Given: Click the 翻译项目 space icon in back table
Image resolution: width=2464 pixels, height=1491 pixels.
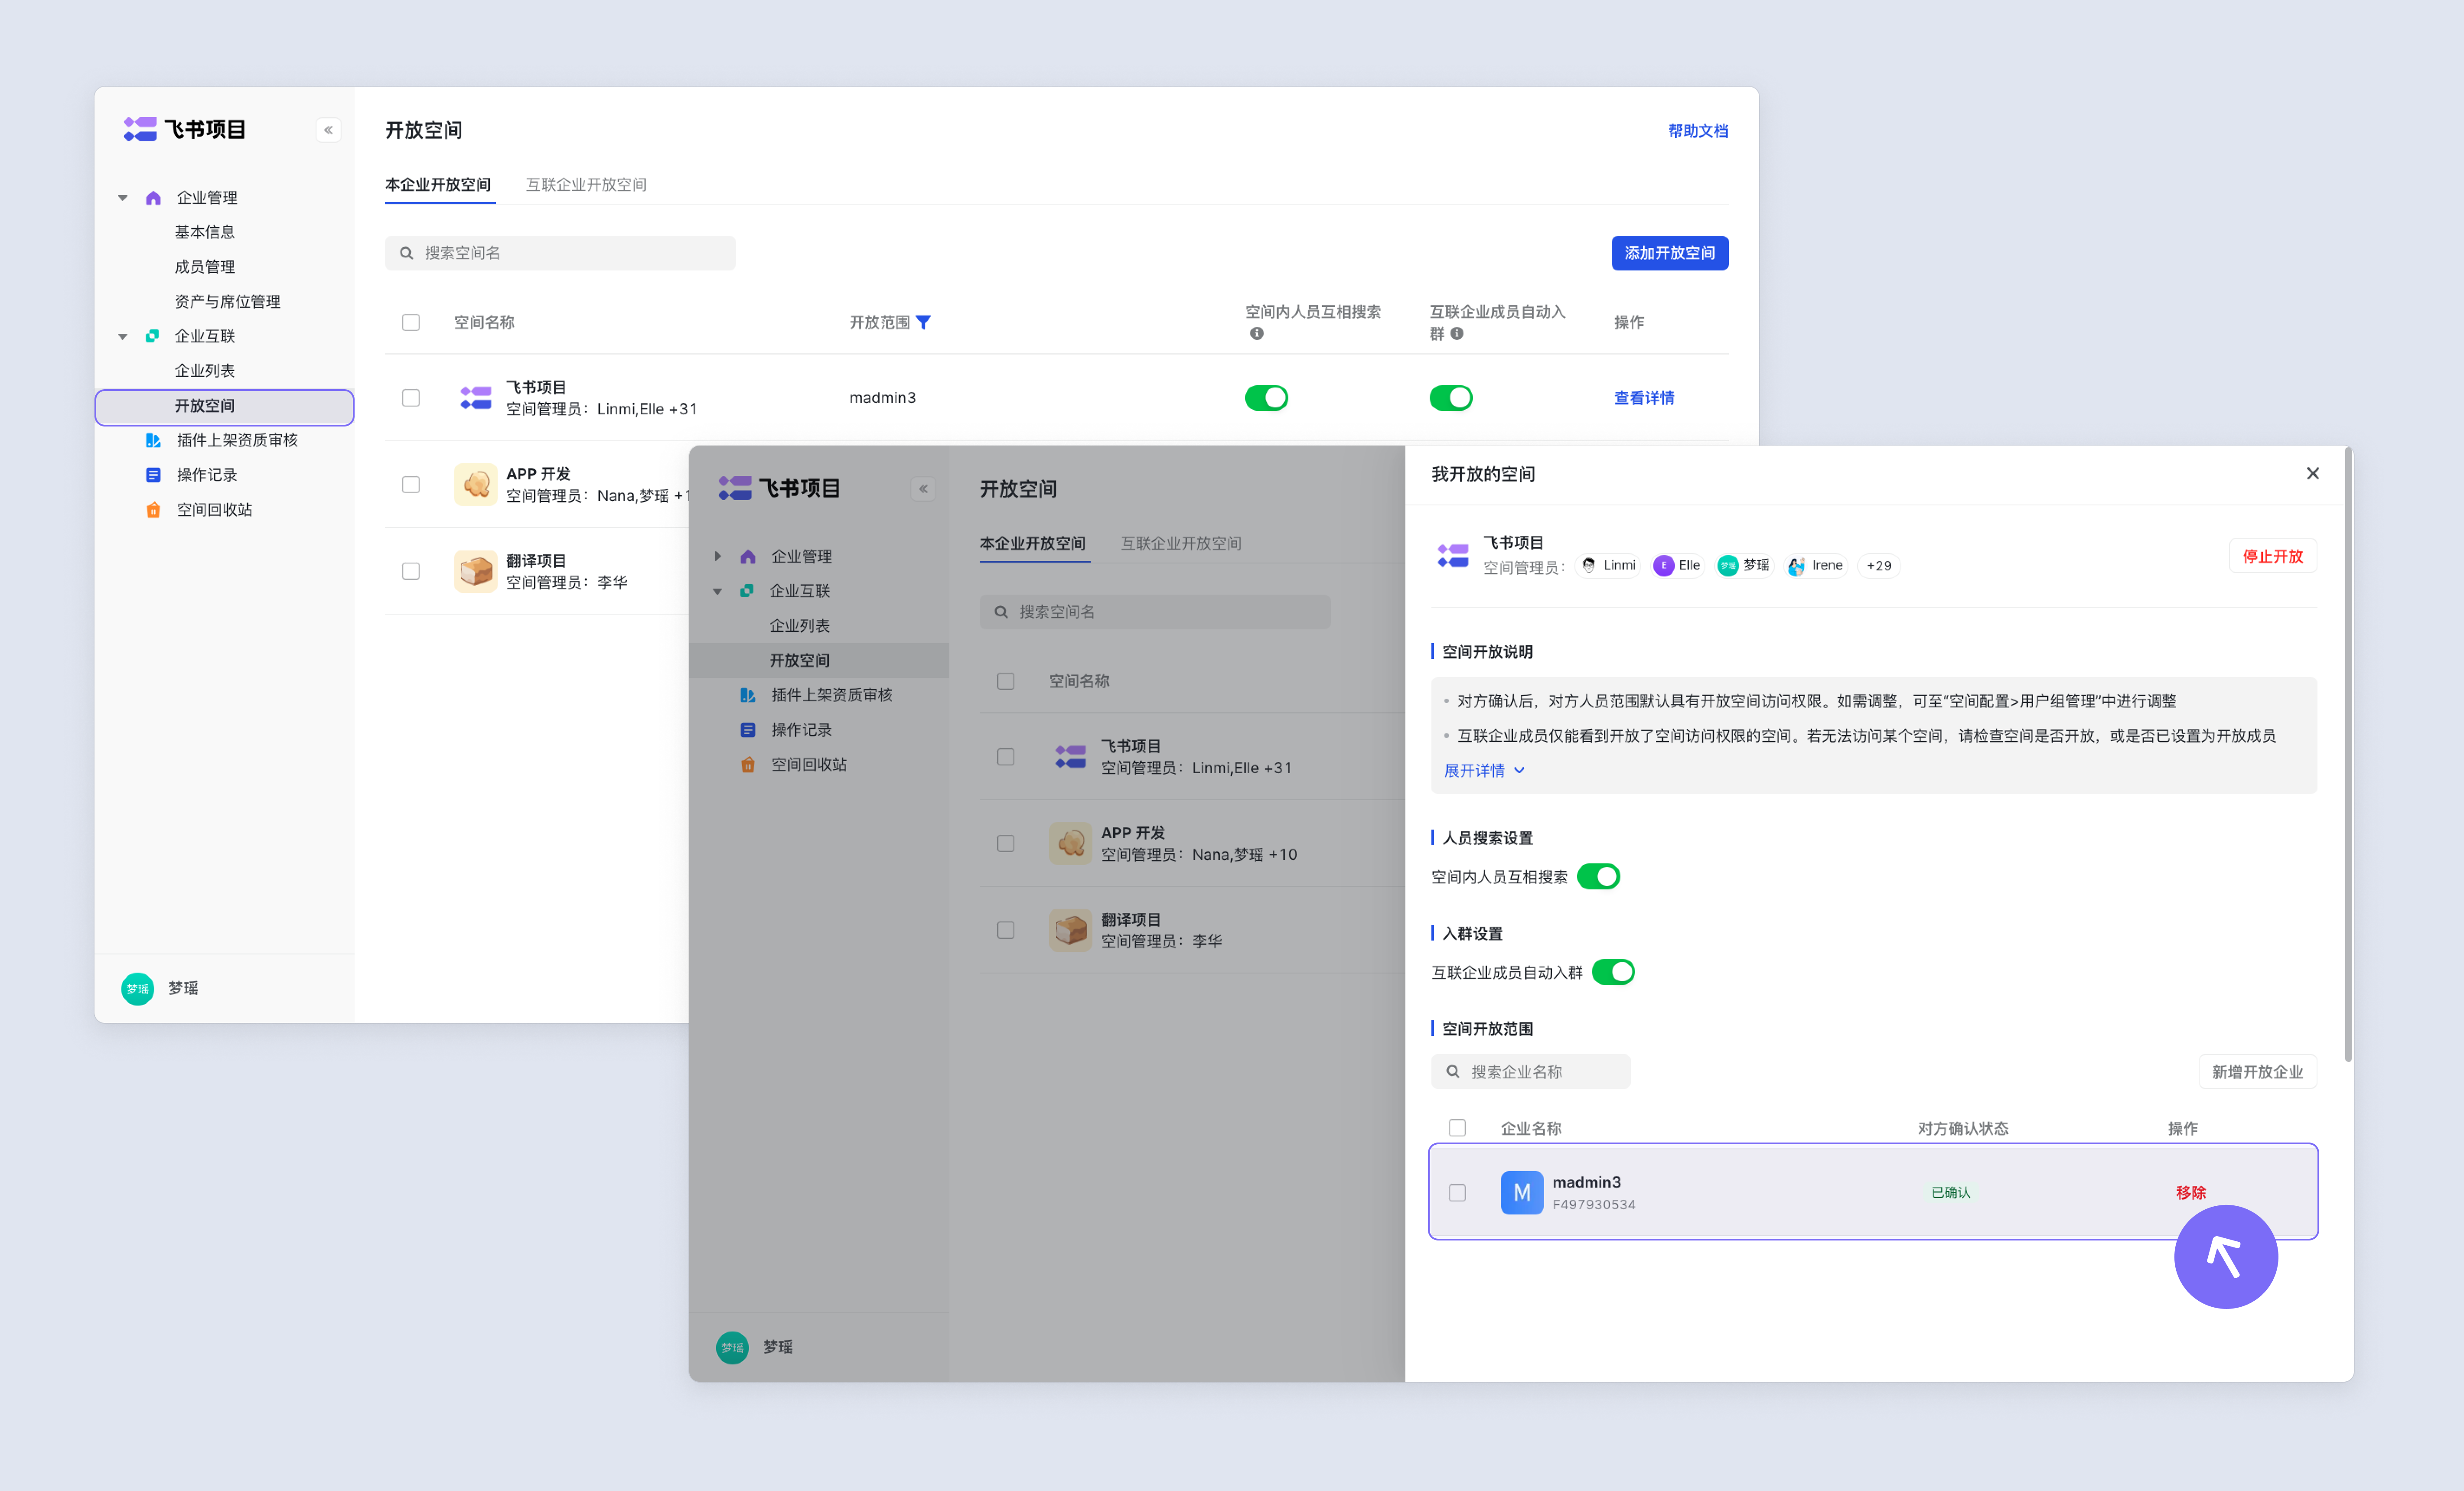Looking at the screenshot, I should coord(476,571).
